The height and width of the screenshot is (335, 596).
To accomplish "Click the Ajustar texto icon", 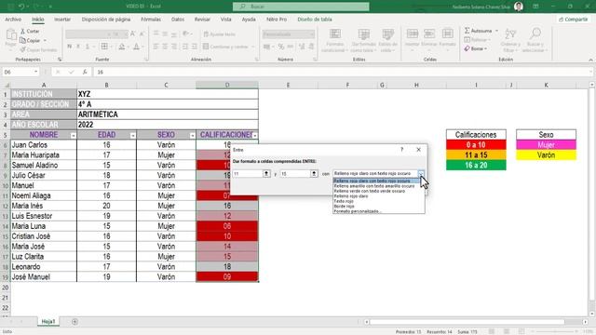I will pos(206,34).
